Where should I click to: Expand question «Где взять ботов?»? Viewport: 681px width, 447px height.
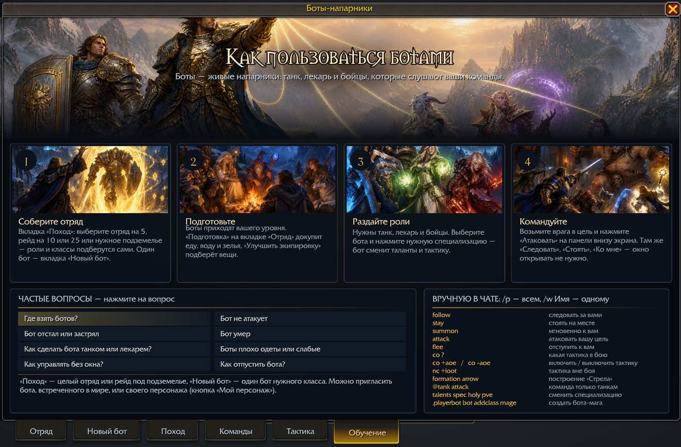[114, 318]
